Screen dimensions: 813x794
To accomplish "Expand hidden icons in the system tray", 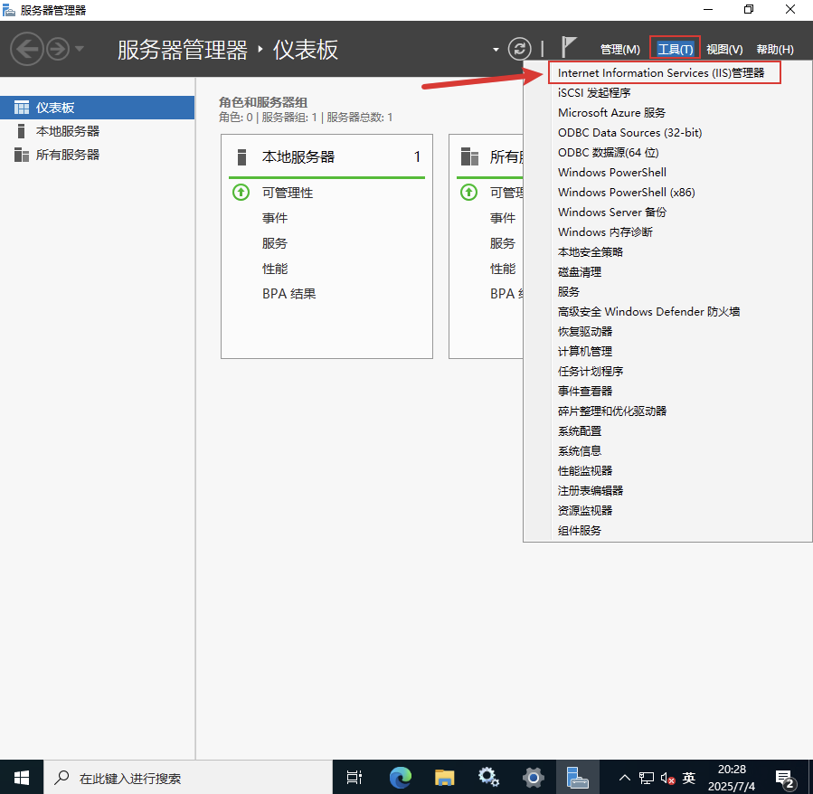I will [x=624, y=777].
